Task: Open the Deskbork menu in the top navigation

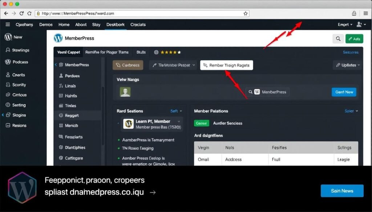Action: pos(116,25)
